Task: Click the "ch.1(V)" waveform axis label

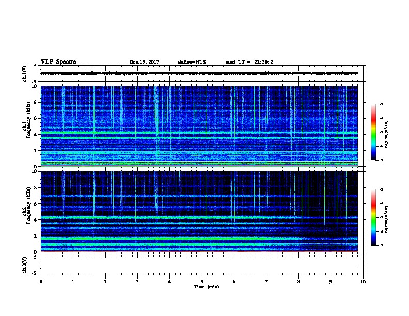Action: point(25,73)
